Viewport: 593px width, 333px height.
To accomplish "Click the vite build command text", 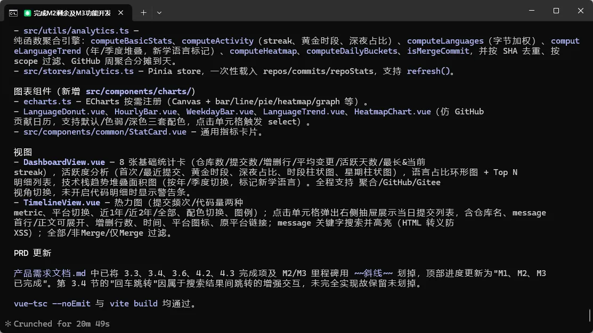I will pyautogui.click(x=134, y=304).
